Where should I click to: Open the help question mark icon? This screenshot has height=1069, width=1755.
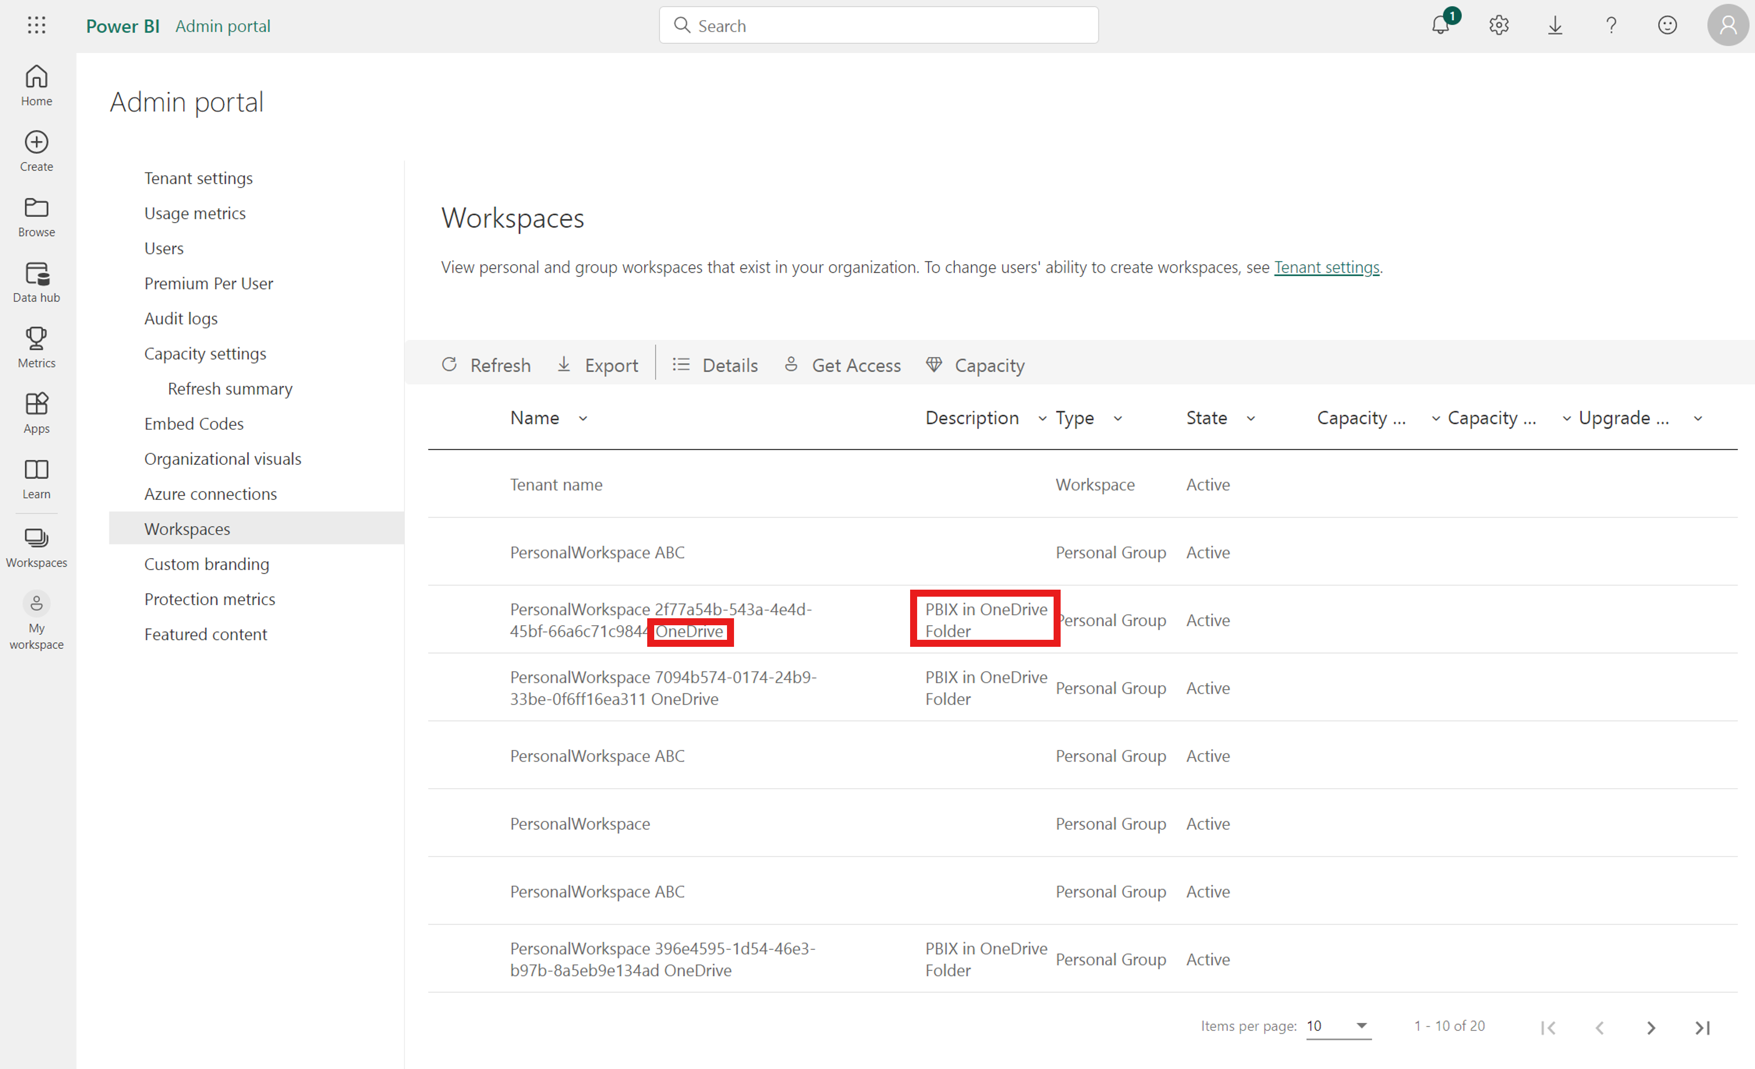point(1611,26)
